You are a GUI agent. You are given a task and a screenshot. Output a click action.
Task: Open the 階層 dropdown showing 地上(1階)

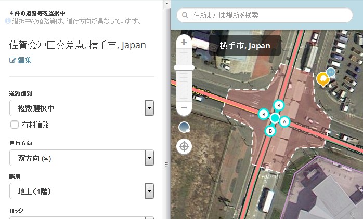click(x=82, y=191)
